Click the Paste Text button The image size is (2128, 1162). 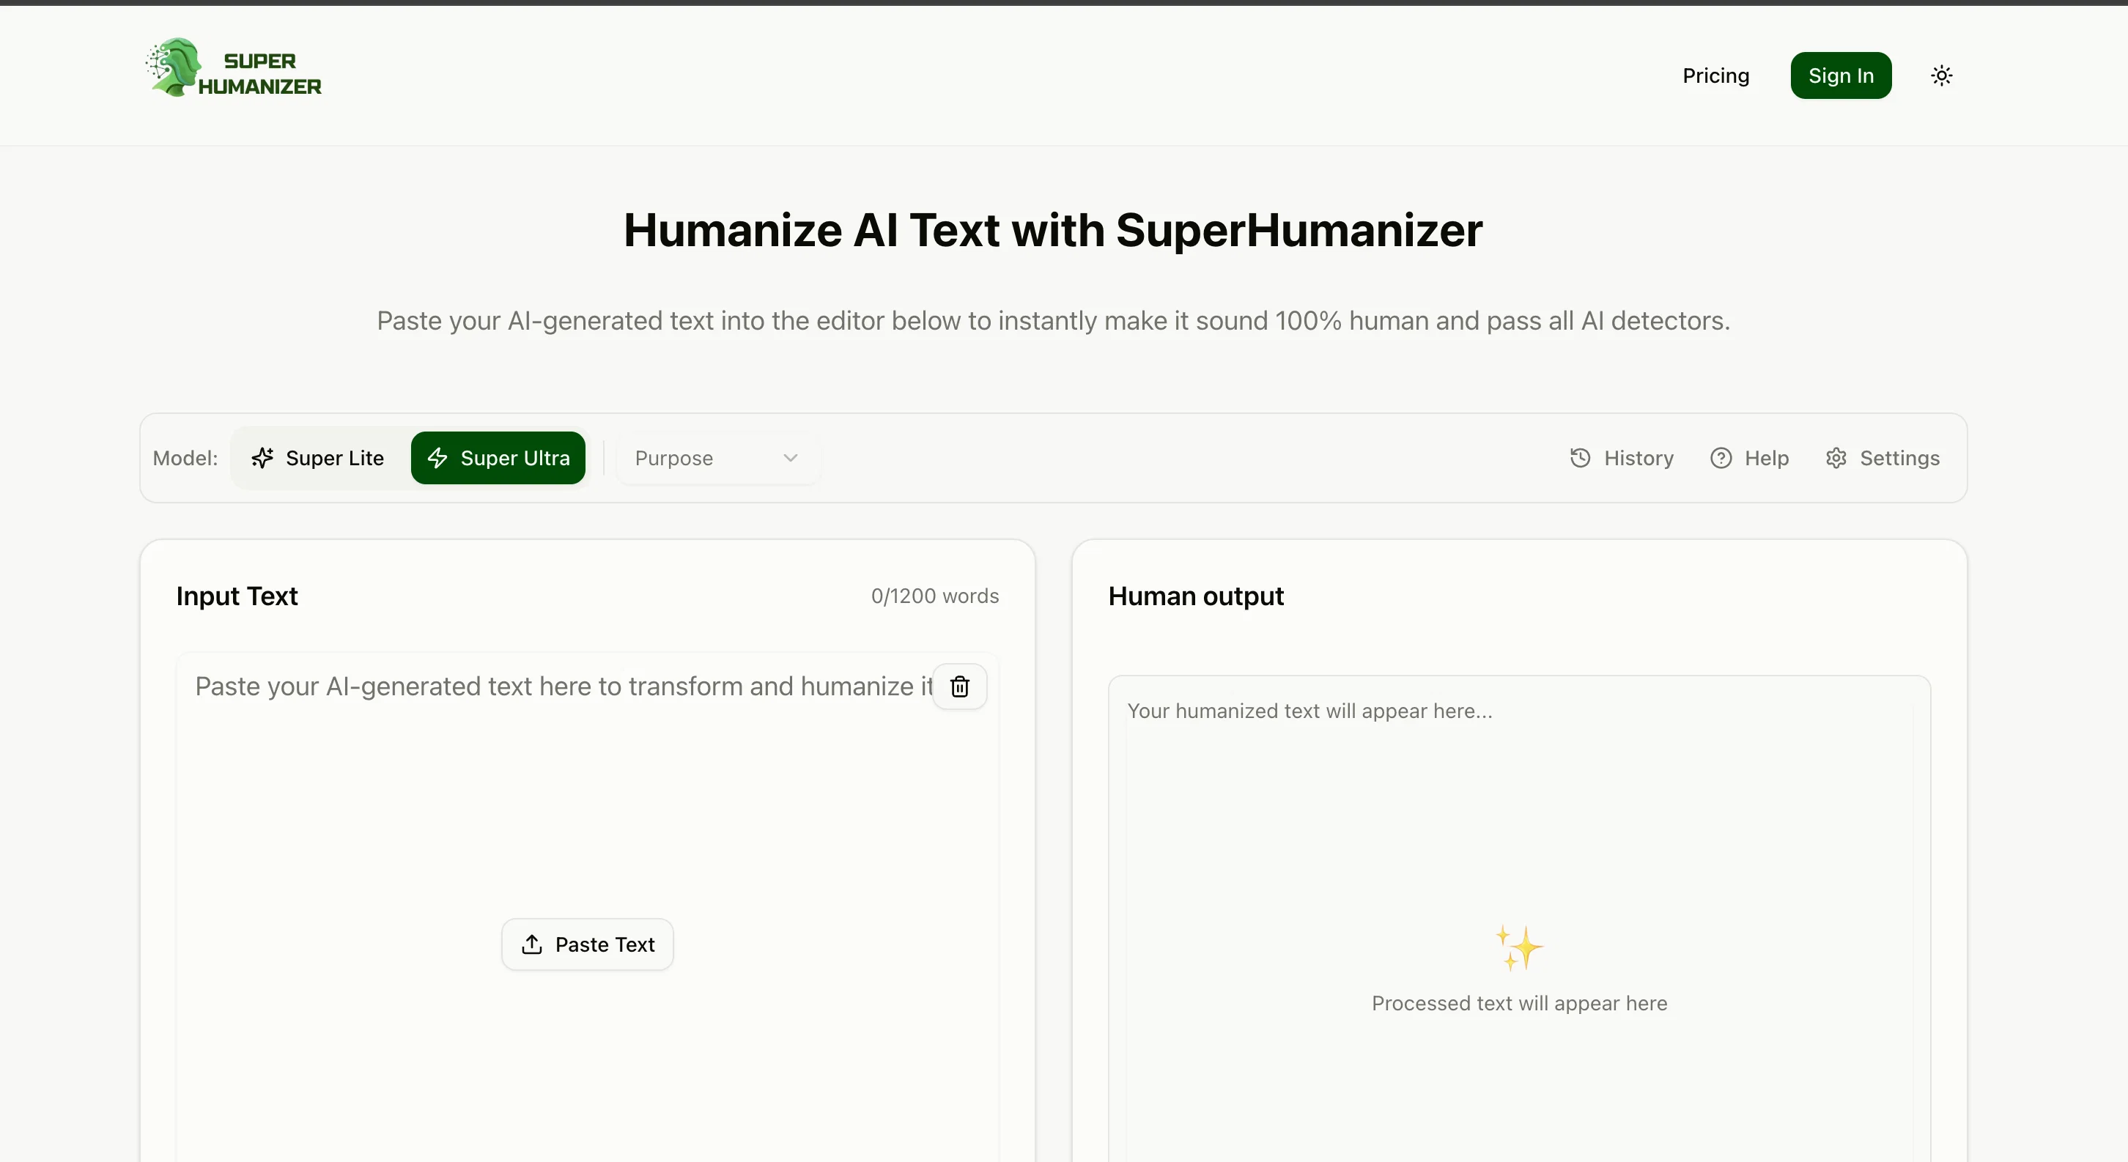(588, 945)
